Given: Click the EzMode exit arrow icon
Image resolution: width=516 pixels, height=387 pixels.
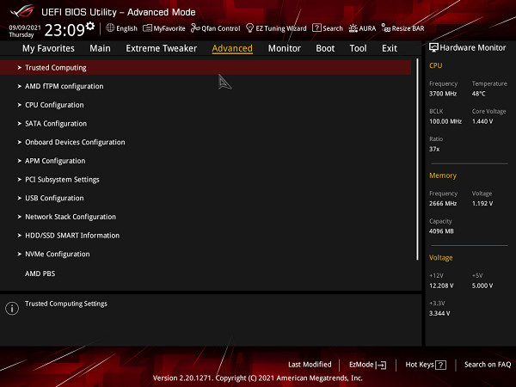Looking at the screenshot, I should click(381, 365).
